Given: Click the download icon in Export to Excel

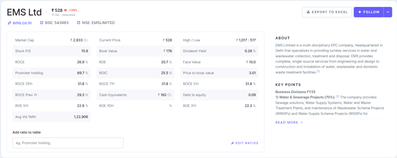Looking at the screenshot, I should pyautogui.click(x=309, y=12).
